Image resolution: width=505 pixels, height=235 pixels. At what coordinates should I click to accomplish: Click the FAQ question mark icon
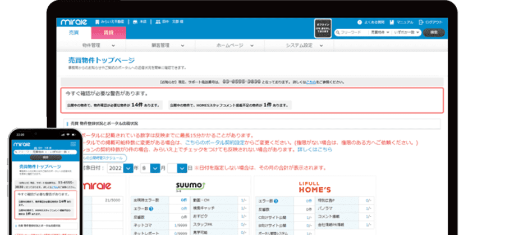359,22
